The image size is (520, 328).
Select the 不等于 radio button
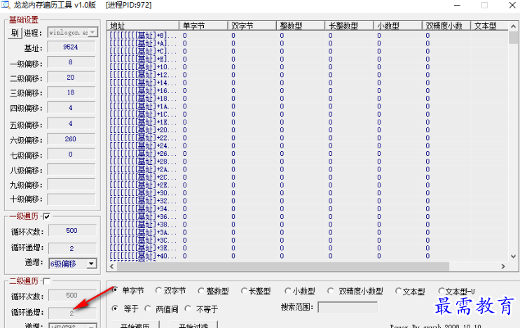188,308
